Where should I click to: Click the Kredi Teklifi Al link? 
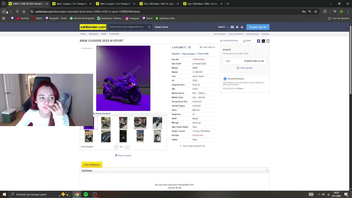point(207,47)
